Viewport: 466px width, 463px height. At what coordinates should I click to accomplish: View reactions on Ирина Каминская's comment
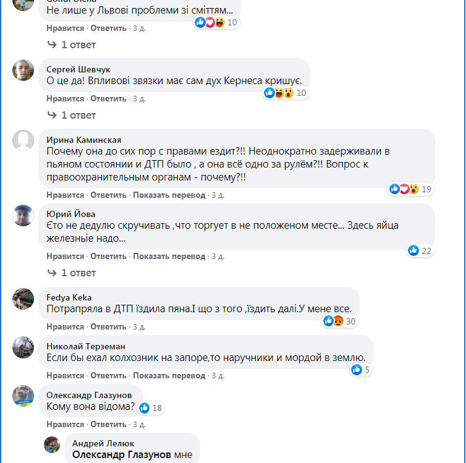(410, 189)
